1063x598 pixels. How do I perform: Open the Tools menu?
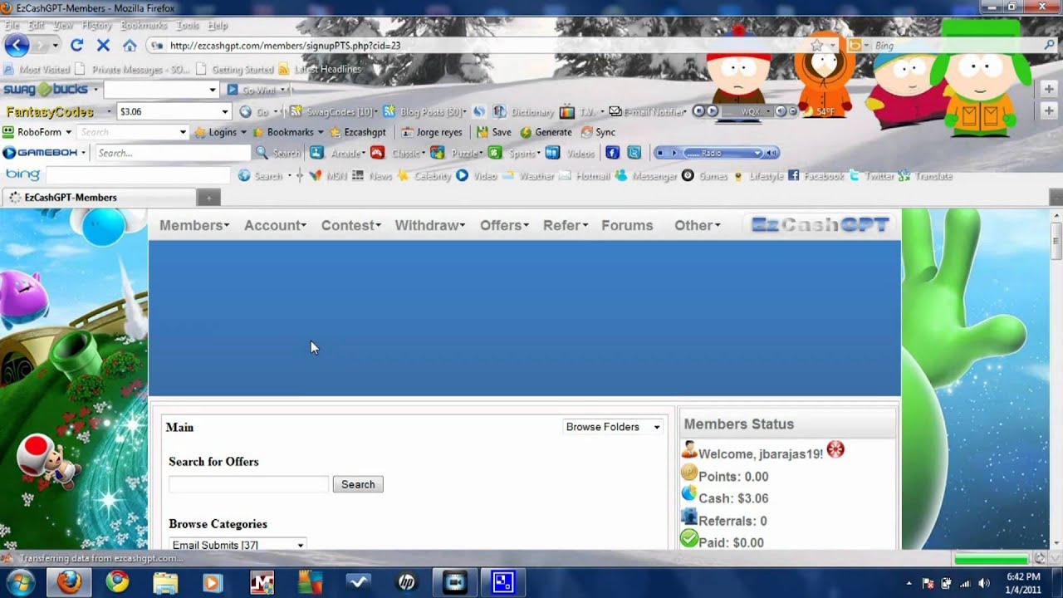[188, 25]
